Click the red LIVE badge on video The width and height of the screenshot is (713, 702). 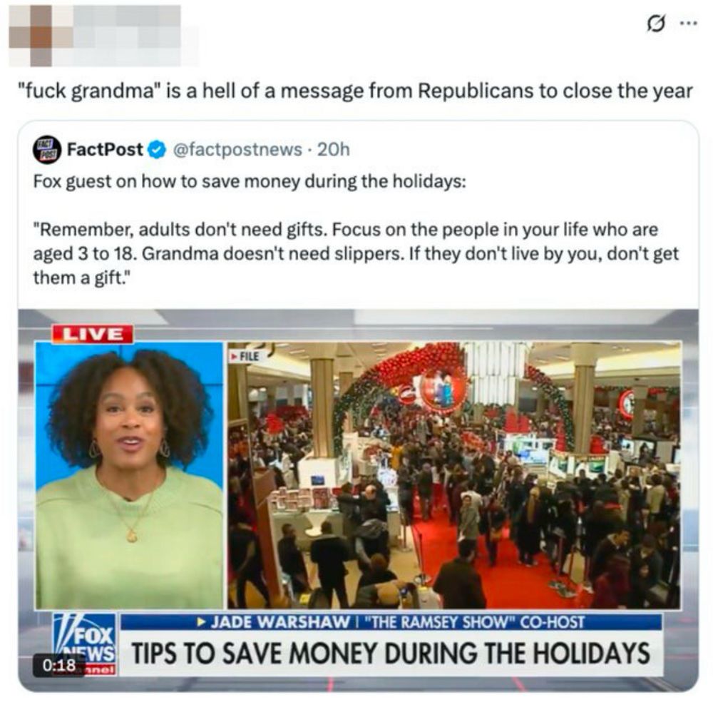(x=92, y=334)
